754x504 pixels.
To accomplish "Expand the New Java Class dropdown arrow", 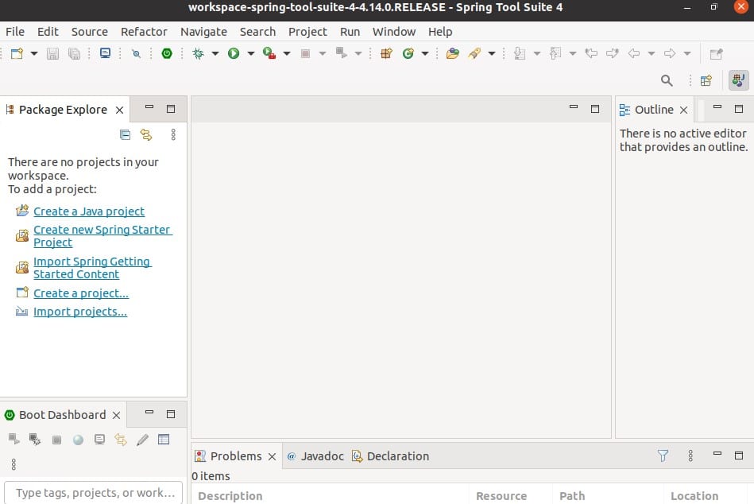I will tap(424, 53).
